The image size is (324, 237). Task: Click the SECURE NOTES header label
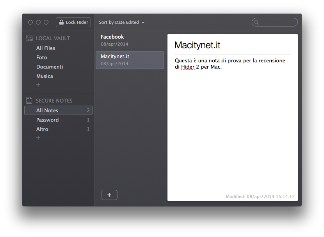[54, 101]
